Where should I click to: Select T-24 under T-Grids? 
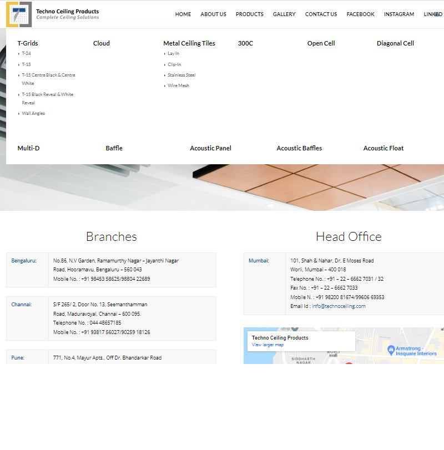[x=26, y=54]
